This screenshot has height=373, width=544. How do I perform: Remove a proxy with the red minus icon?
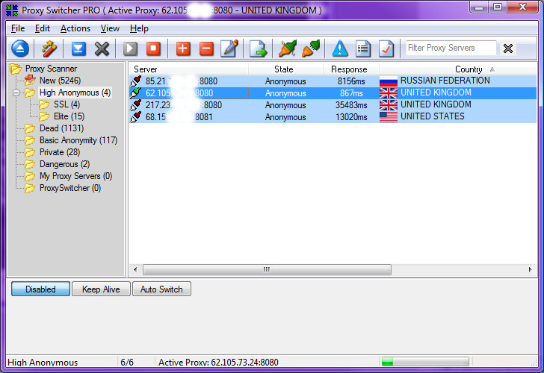(x=206, y=48)
